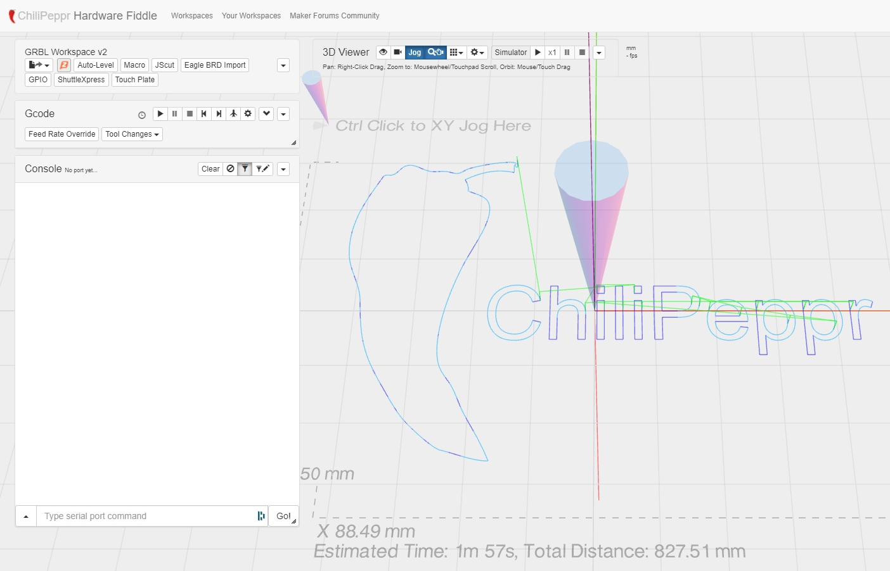Toggle the GPIO widget
This screenshot has height=571, width=890.
click(x=38, y=80)
